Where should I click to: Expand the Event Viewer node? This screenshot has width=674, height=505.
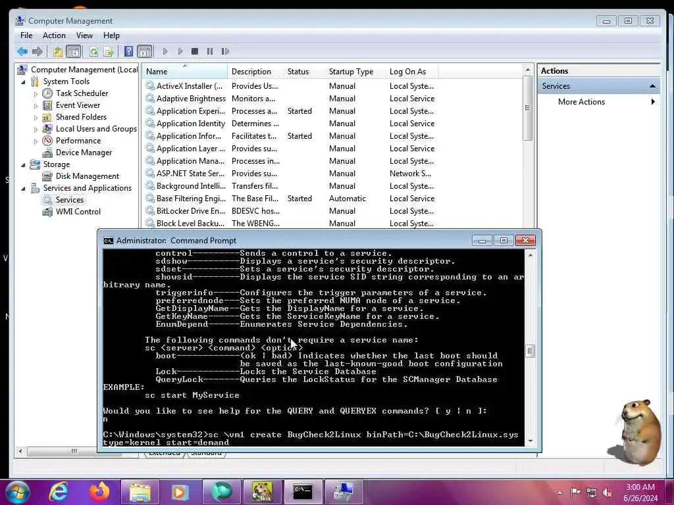click(x=36, y=106)
